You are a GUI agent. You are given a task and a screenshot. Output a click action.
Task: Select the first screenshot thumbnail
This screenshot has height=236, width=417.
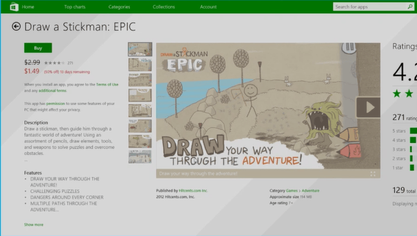140,49
